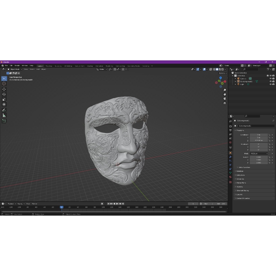Switch to the Sculpting workspace tab
276x276 pixels.
[x=58, y=66]
